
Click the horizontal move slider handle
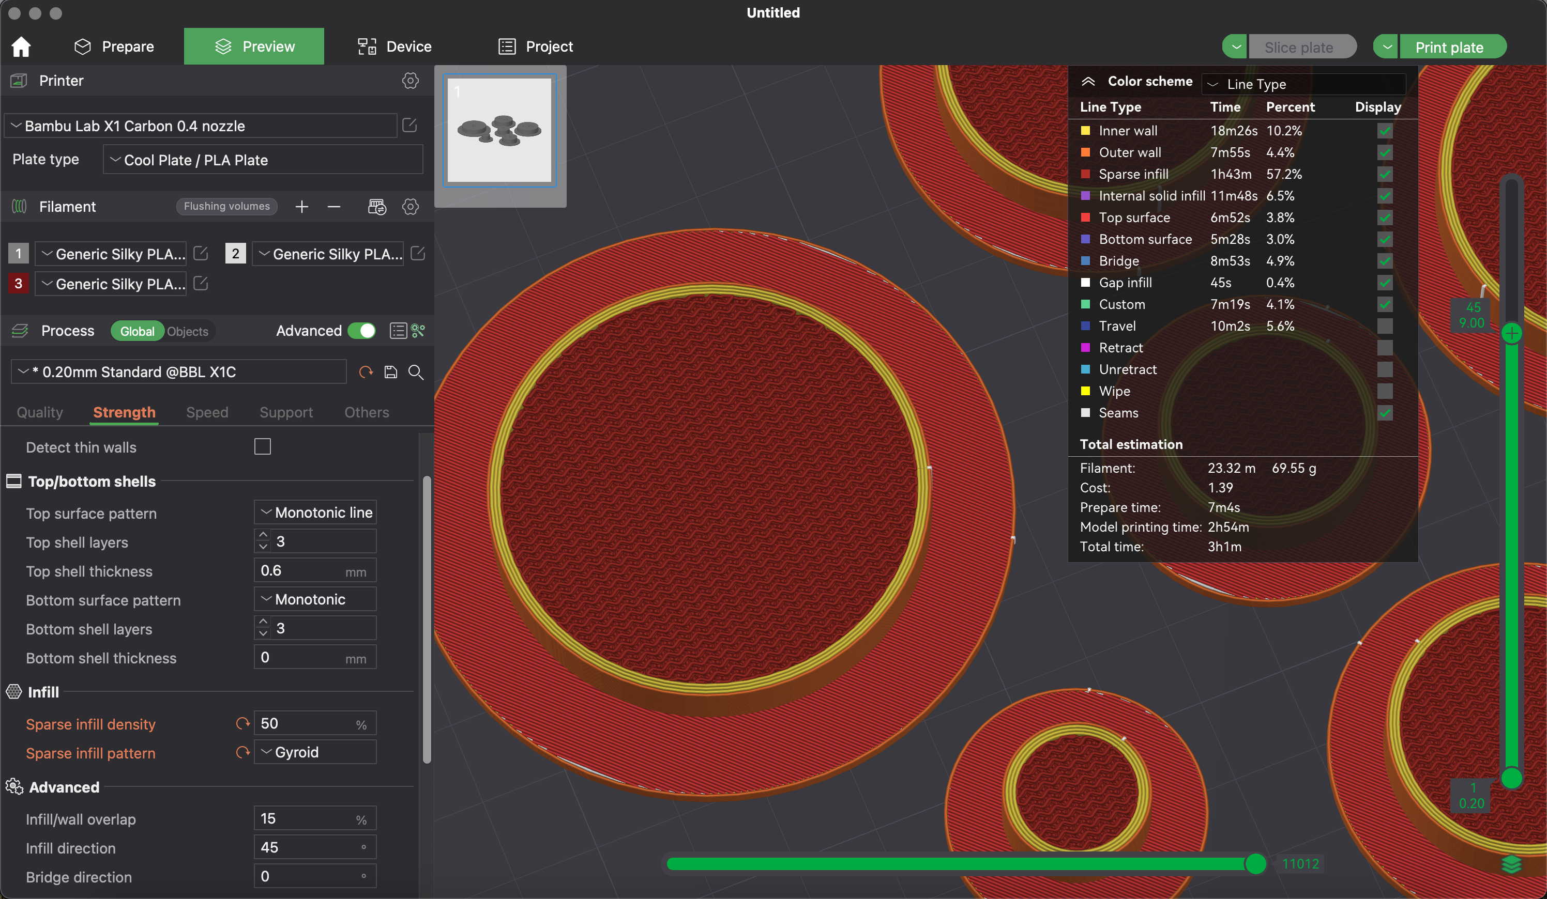pyautogui.click(x=1255, y=864)
